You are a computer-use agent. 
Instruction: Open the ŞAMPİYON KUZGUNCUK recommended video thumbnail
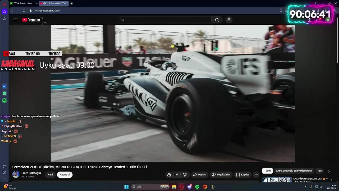(x=277, y=180)
